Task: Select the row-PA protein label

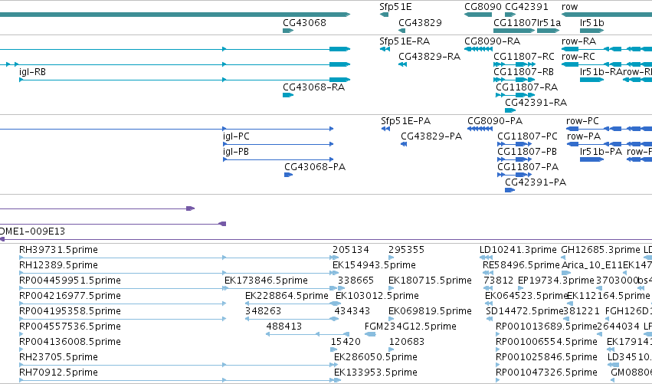Action: point(584,136)
